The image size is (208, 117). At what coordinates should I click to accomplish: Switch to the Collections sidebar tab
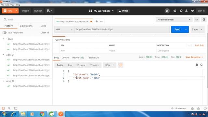(x=26, y=26)
